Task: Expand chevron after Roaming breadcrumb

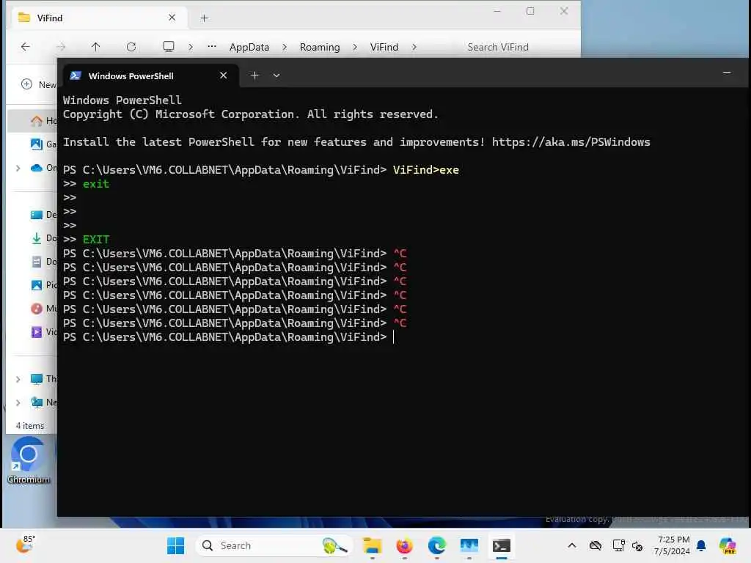Action: point(355,47)
